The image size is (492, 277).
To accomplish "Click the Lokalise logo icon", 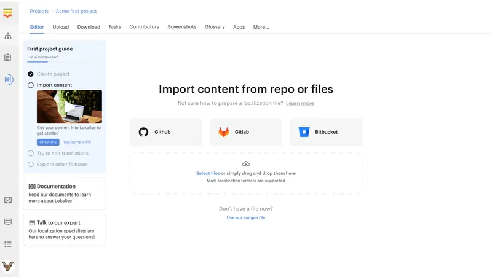I will (8, 12).
